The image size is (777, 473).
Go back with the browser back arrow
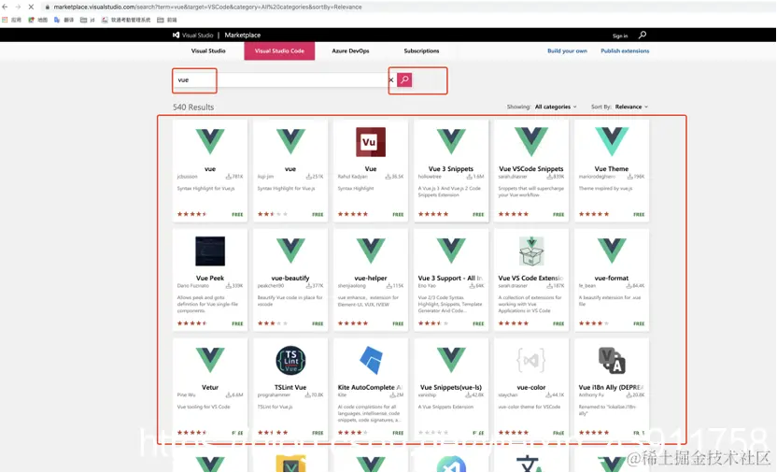point(5,7)
